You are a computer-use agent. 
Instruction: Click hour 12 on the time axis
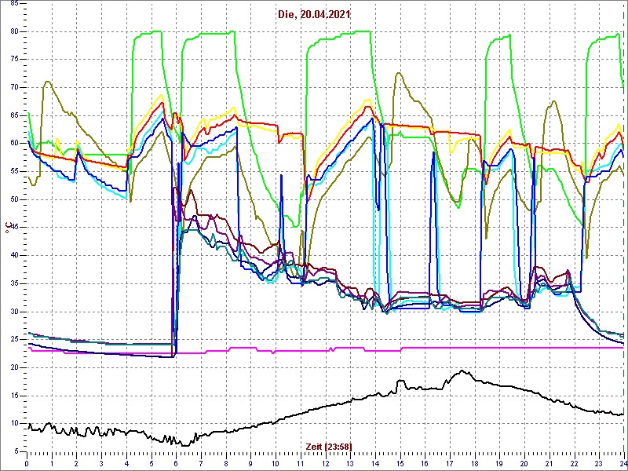325,464
